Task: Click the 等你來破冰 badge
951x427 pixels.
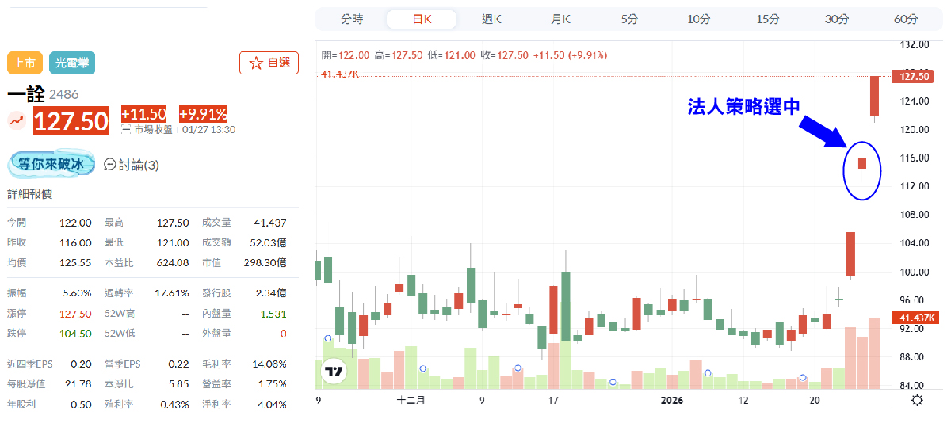Action: point(51,165)
